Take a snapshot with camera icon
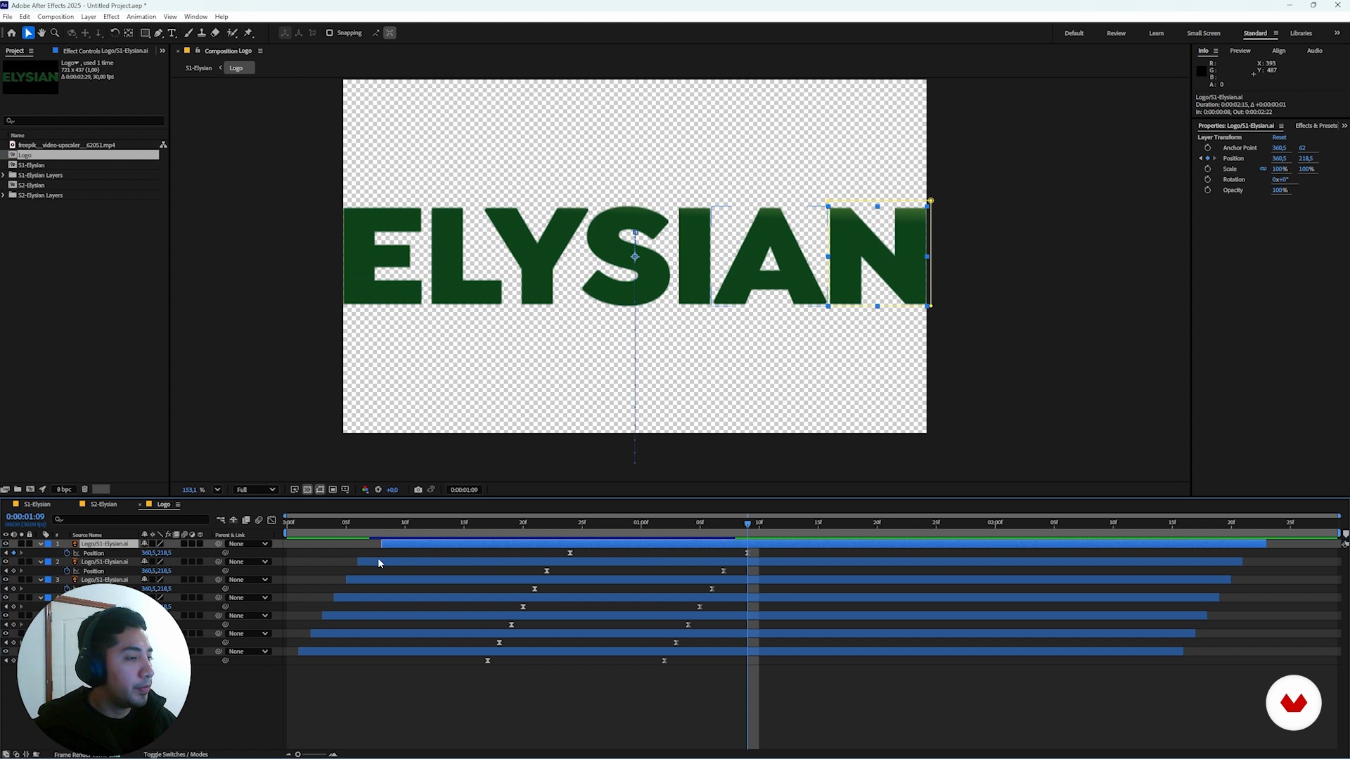 [x=418, y=490]
